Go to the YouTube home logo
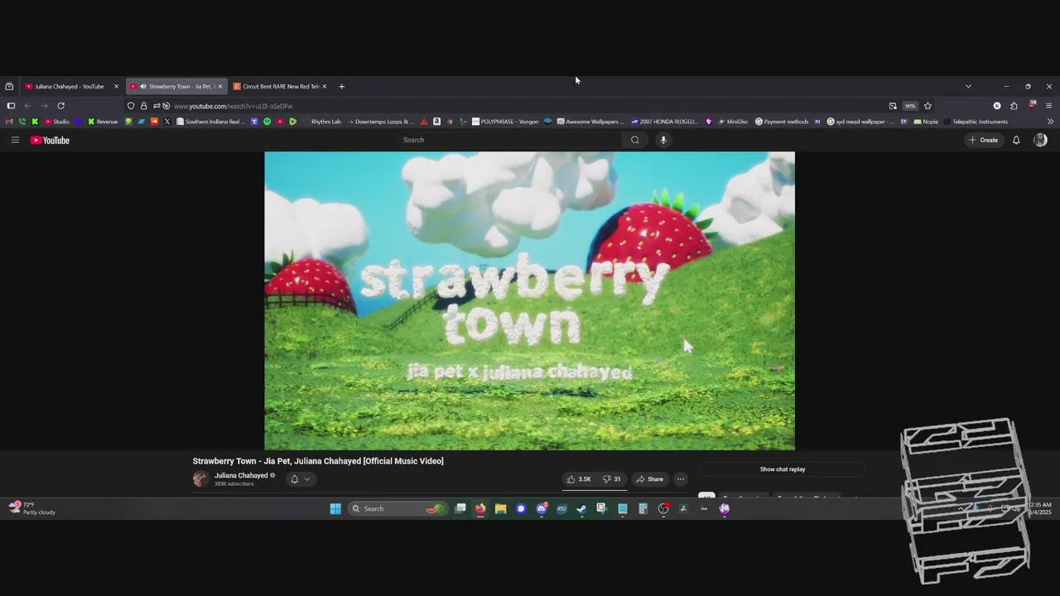 pos(50,140)
